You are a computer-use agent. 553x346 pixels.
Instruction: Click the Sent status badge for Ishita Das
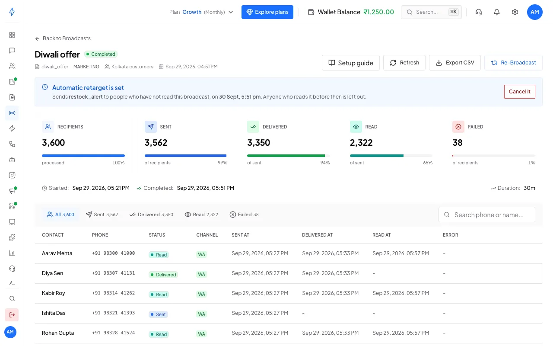[158, 314]
